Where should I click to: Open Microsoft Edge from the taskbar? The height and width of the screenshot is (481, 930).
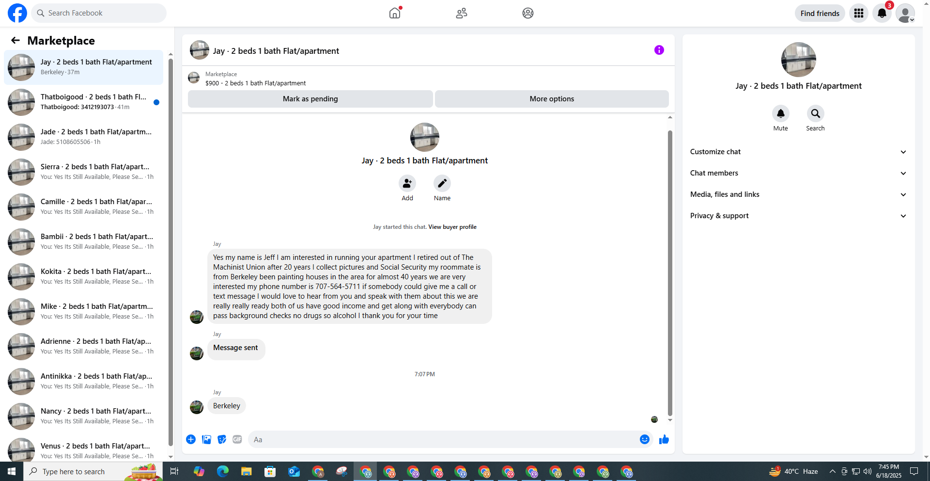coord(223,471)
